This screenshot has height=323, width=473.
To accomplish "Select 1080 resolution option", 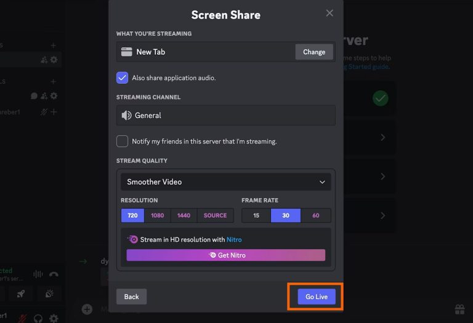I will coord(157,215).
